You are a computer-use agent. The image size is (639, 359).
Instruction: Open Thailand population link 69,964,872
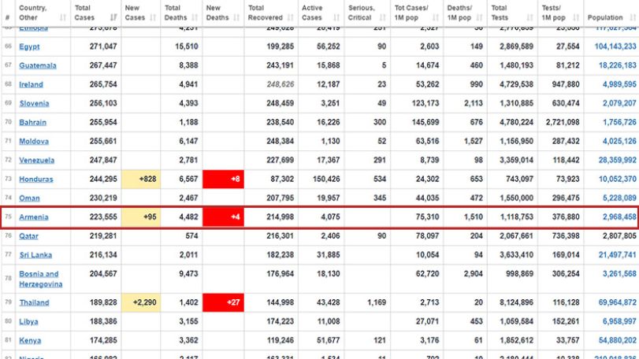618,302
